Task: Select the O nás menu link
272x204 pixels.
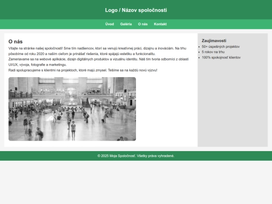Action: (143, 24)
